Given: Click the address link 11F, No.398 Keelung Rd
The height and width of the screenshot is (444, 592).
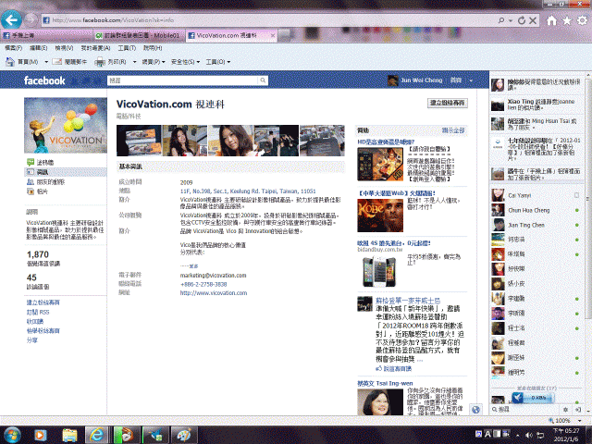Looking at the screenshot, I should coord(248,191).
